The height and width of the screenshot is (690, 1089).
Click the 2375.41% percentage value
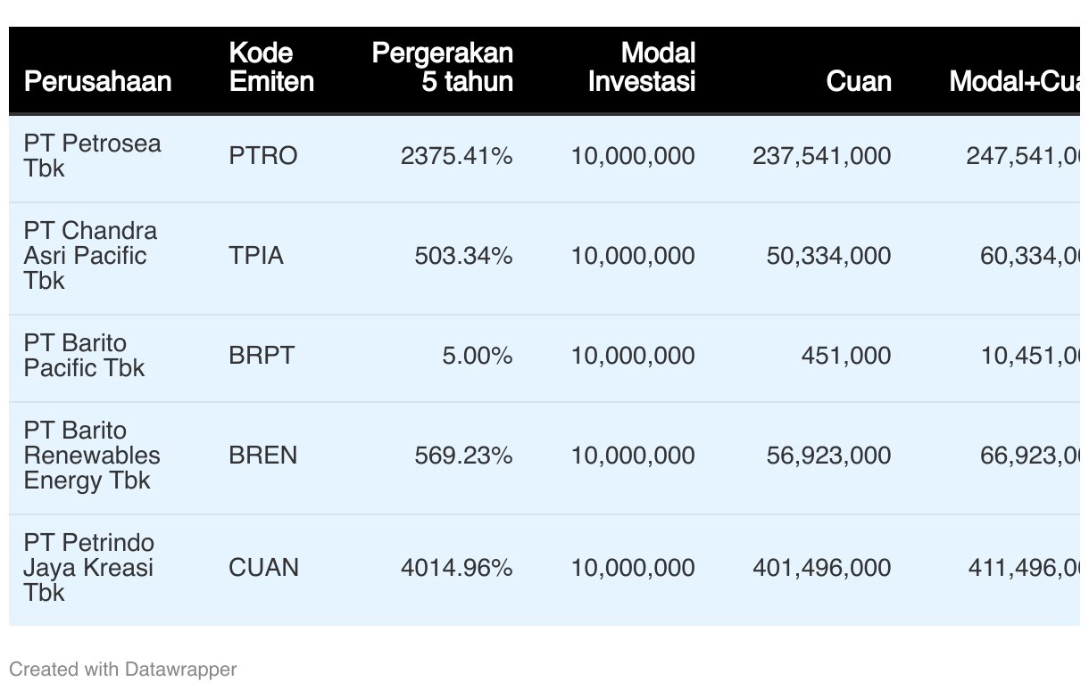pos(457,156)
